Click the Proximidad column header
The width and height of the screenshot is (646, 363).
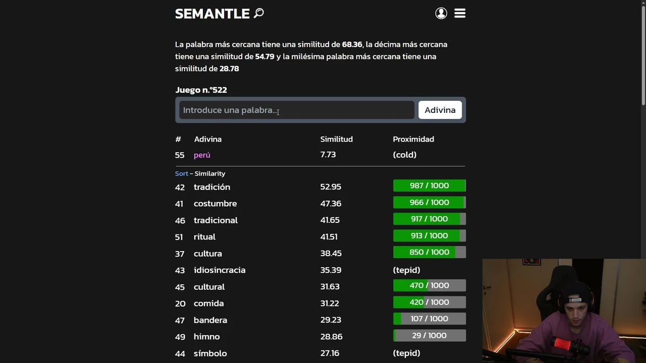click(x=413, y=139)
